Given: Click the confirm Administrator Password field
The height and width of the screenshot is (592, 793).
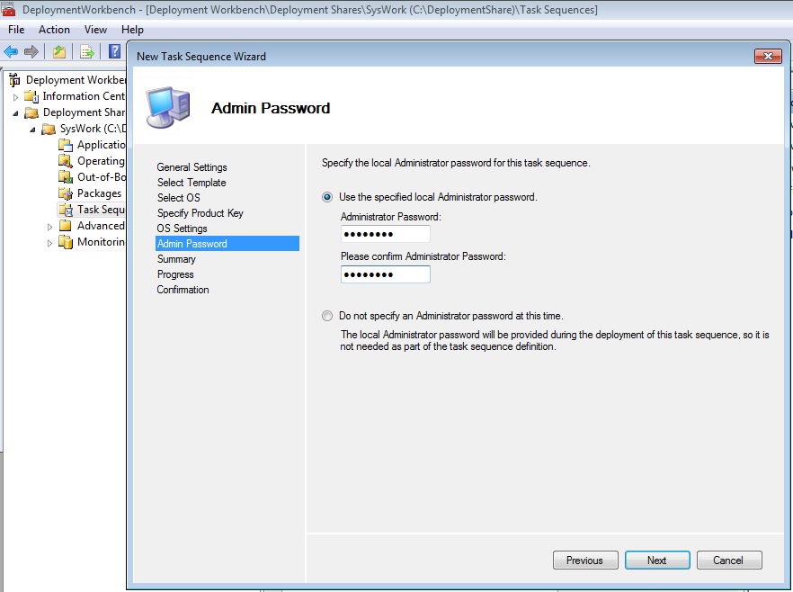Looking at the screenshot, I should click(x=386, y=274).
